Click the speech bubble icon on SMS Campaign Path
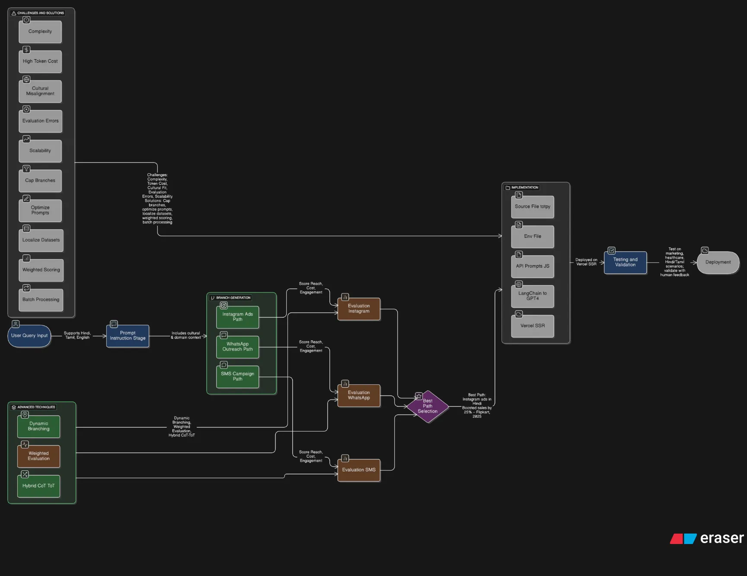Viewport: 747px width, 576px height. point(224,365)
